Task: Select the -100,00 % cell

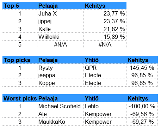Action: click(142, 106)
